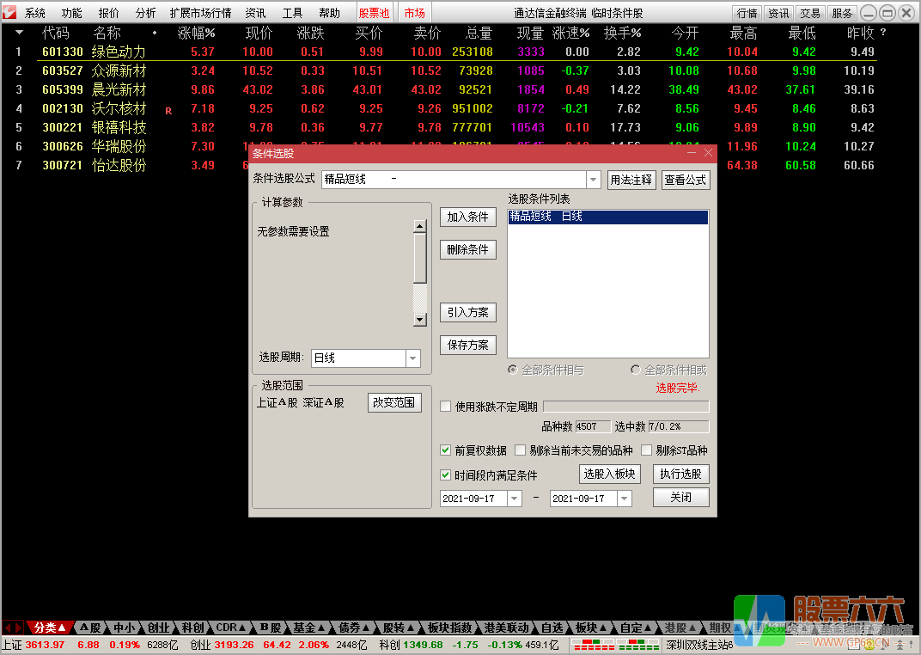The height and width of the screenshot is (655, 921).
Task: Open the 报价 menu
Action: [108, 13]
